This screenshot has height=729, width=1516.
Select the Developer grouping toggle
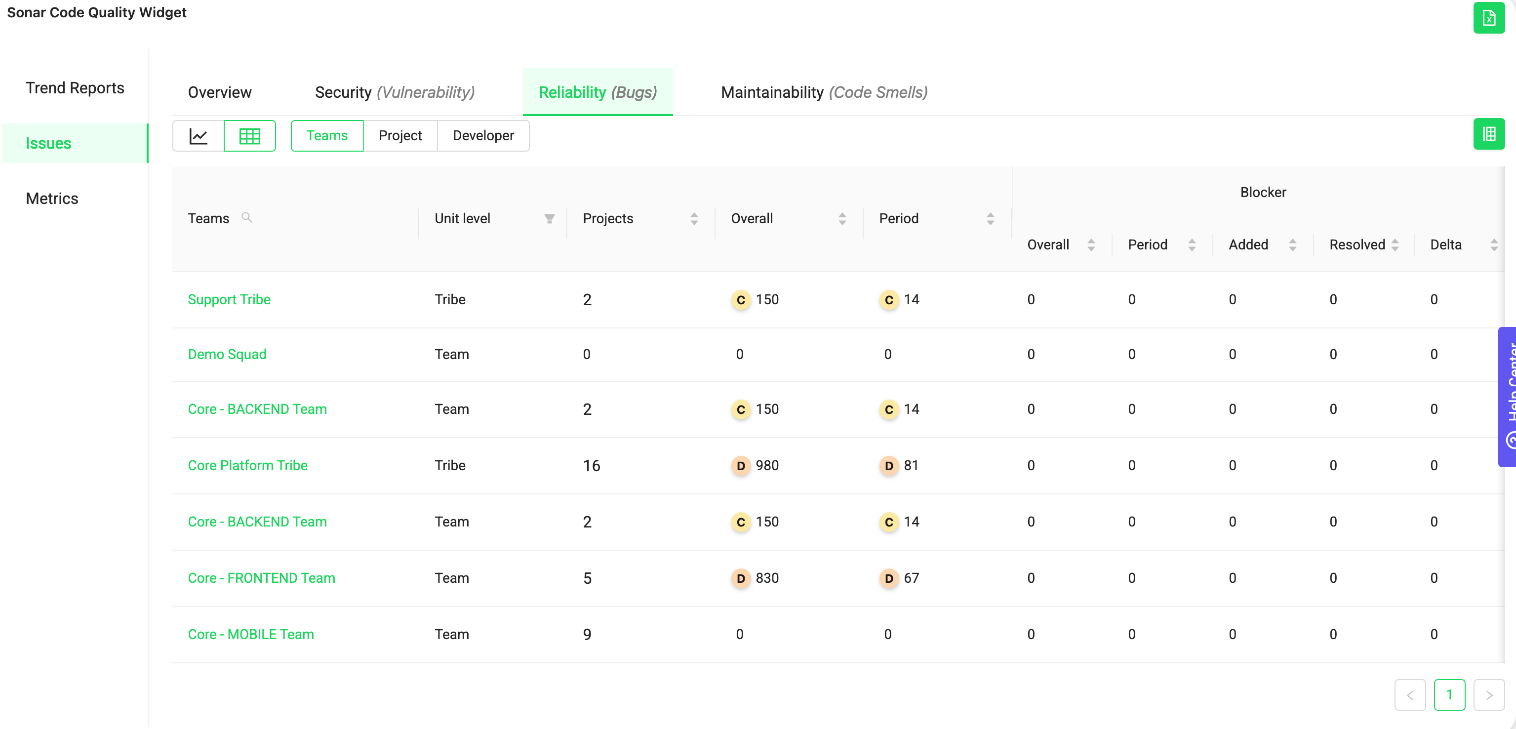pyautogui.click(x=483, y=136)
